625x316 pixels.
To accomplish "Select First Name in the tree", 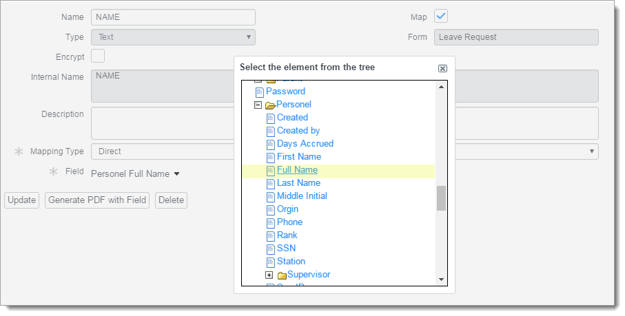I will click(299, 157).
